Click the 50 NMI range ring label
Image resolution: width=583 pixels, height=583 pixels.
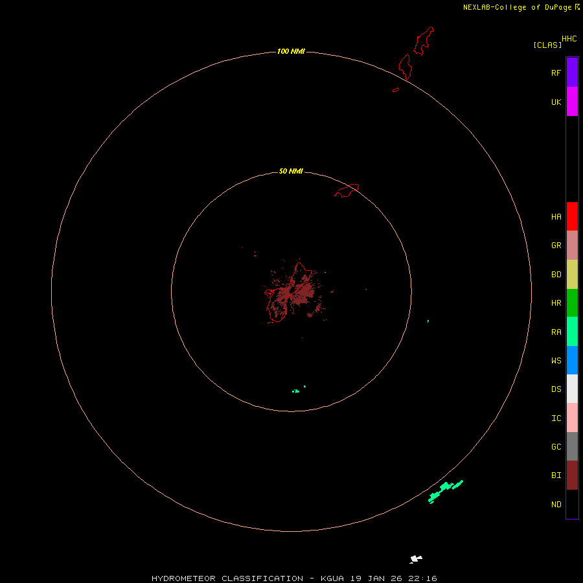291,171
